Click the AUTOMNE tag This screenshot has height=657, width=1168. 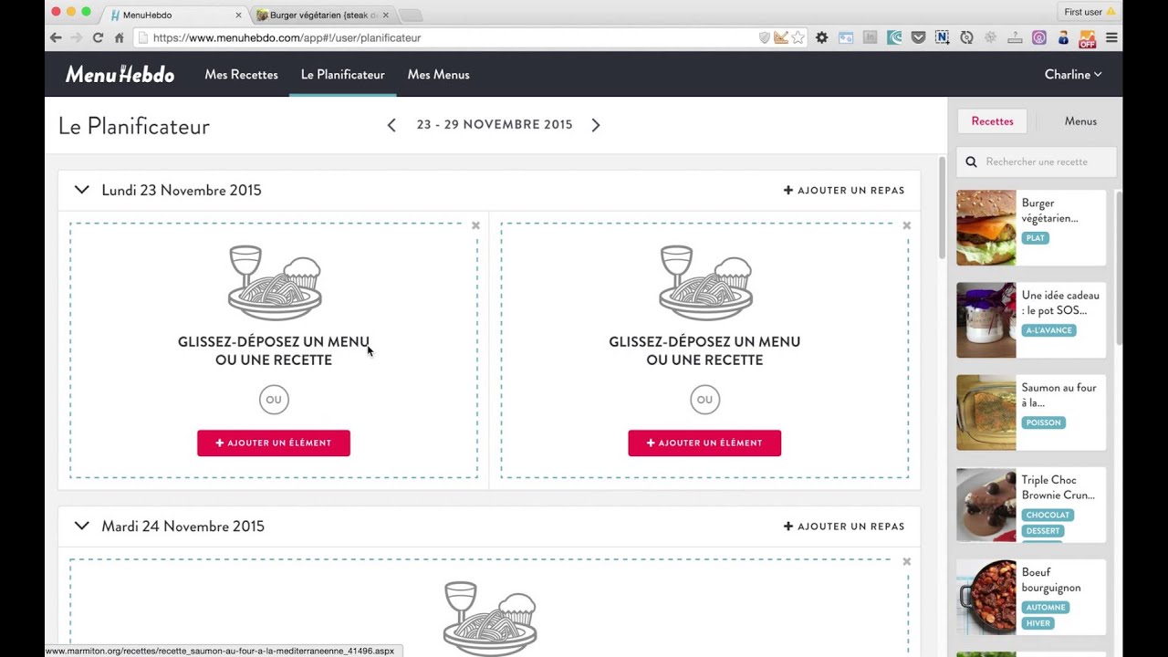(x=1045, y=607)
